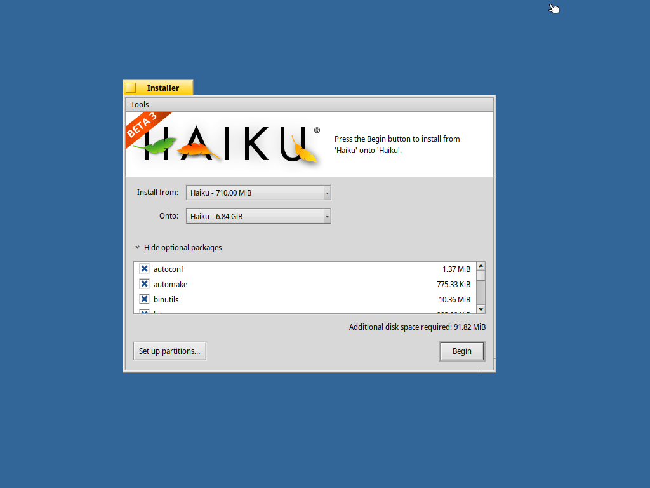
Task: Click the Press the Begin button instructions
Action: click(397, 144)
